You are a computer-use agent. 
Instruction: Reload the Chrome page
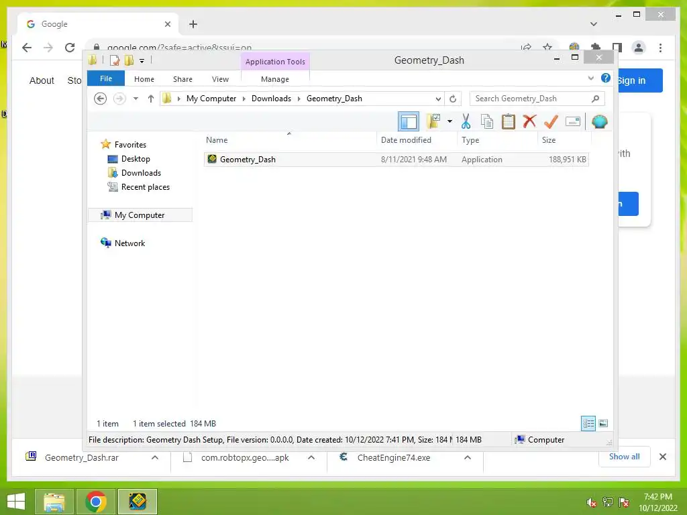pyautogui.click(x=70, y=48)
